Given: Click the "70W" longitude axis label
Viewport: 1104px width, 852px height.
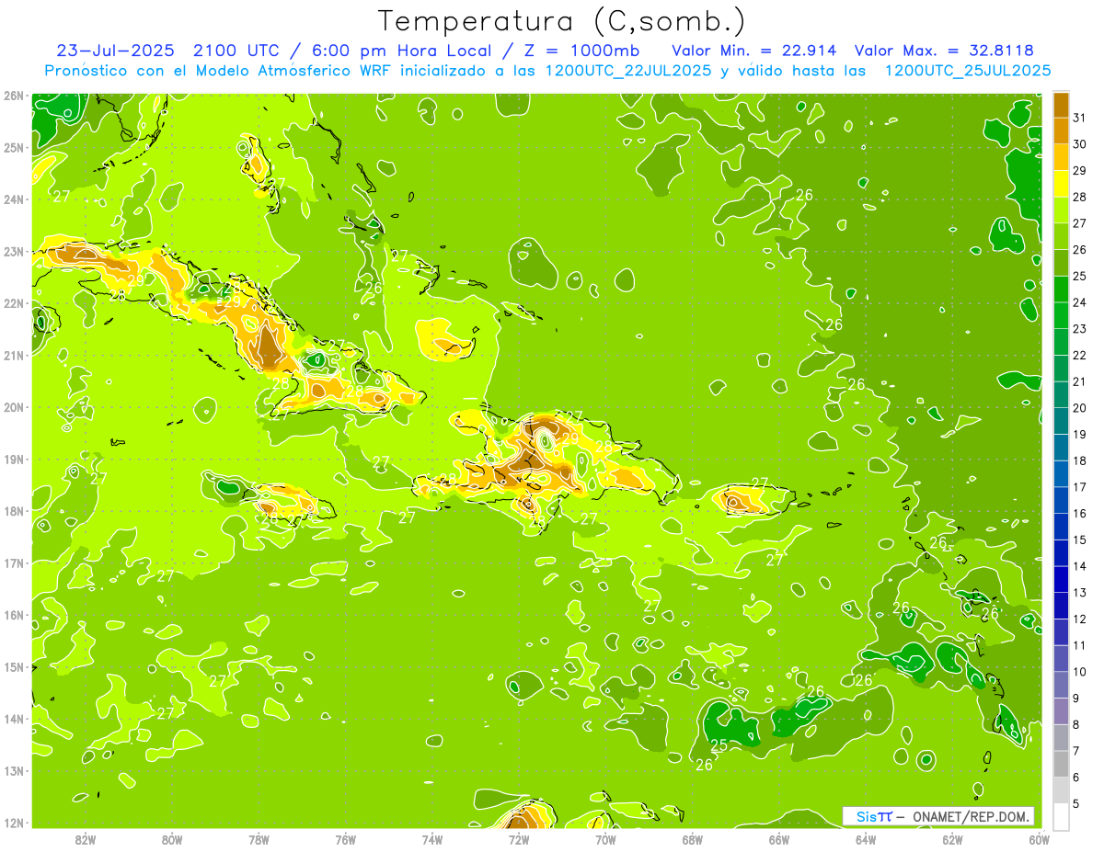Looking at the screenshot, I should pyautogui.click(x=605, y=840).
